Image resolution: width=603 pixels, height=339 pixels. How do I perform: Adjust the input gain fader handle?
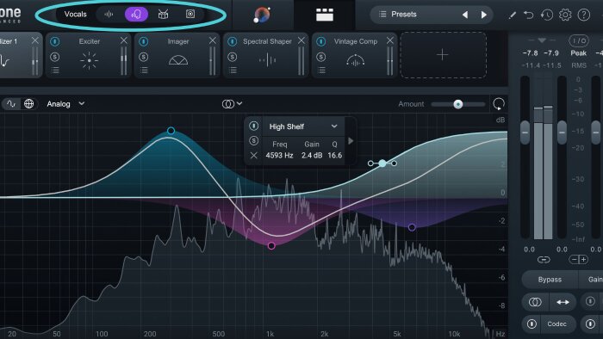525,133
